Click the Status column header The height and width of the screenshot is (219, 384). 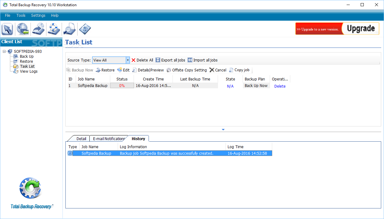click(x=122, y=79)
